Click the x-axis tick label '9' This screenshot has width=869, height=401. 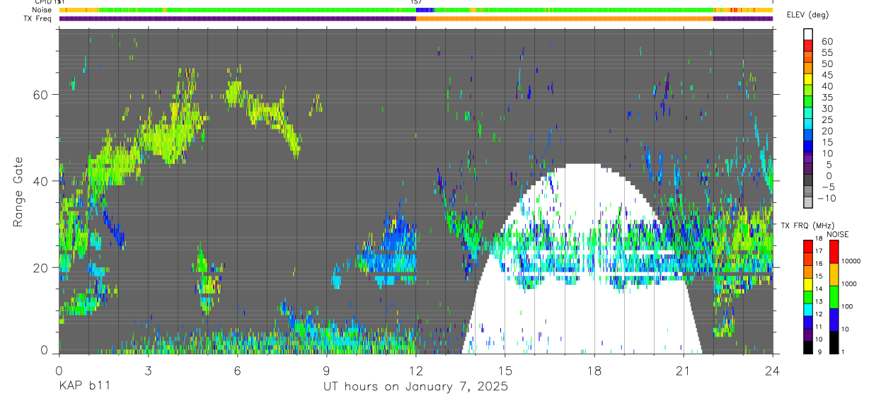(x=326, y=370)
